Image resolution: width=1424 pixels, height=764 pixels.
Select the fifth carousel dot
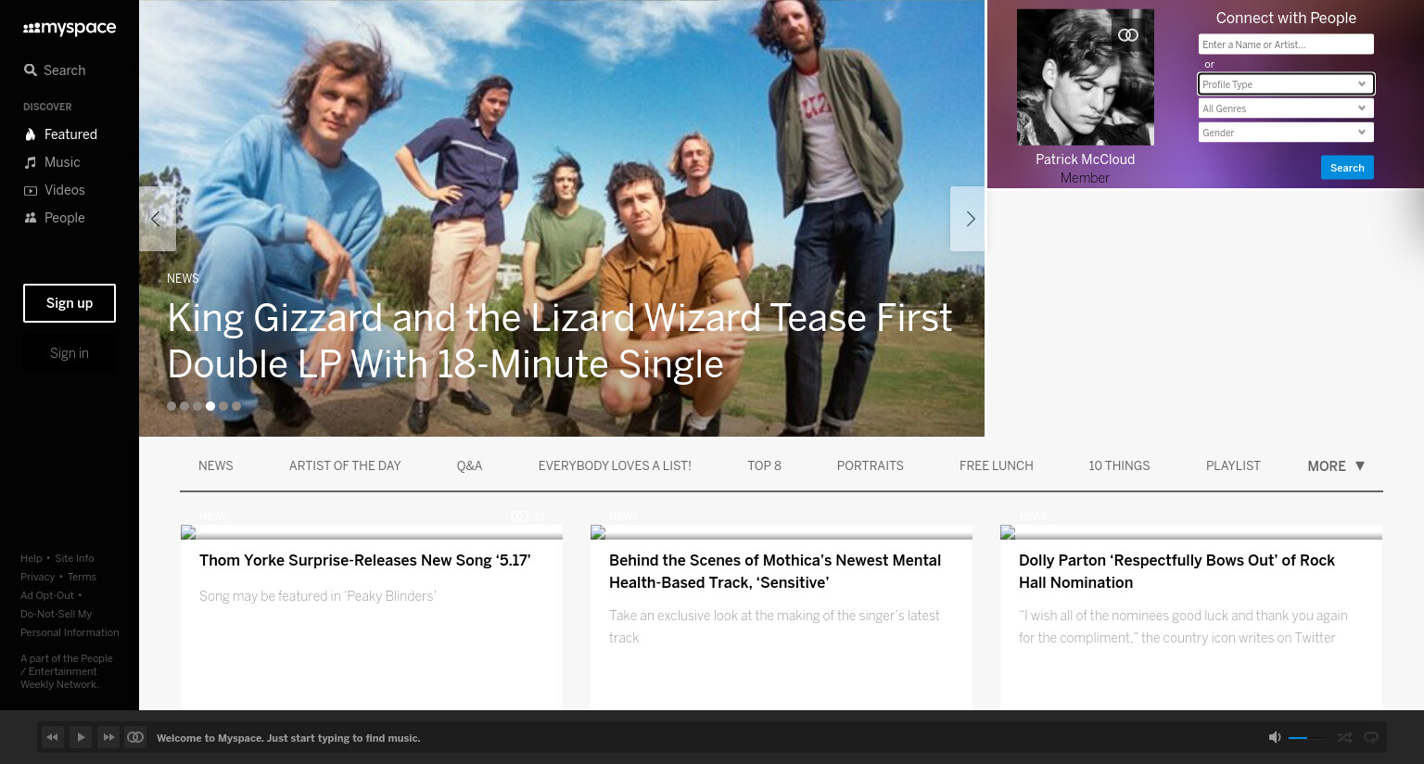pyautogui.click(x=223, y=406)
